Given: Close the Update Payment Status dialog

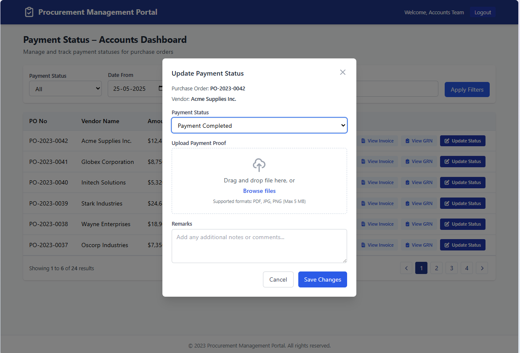Looking at the screenshot, I should coord(342,72).
